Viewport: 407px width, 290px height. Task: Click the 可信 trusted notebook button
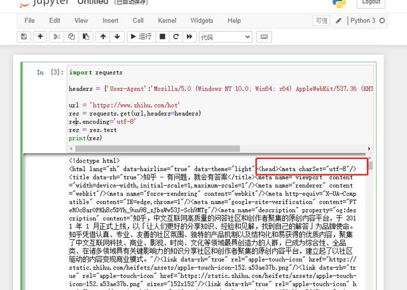click(x=322, y=21)
